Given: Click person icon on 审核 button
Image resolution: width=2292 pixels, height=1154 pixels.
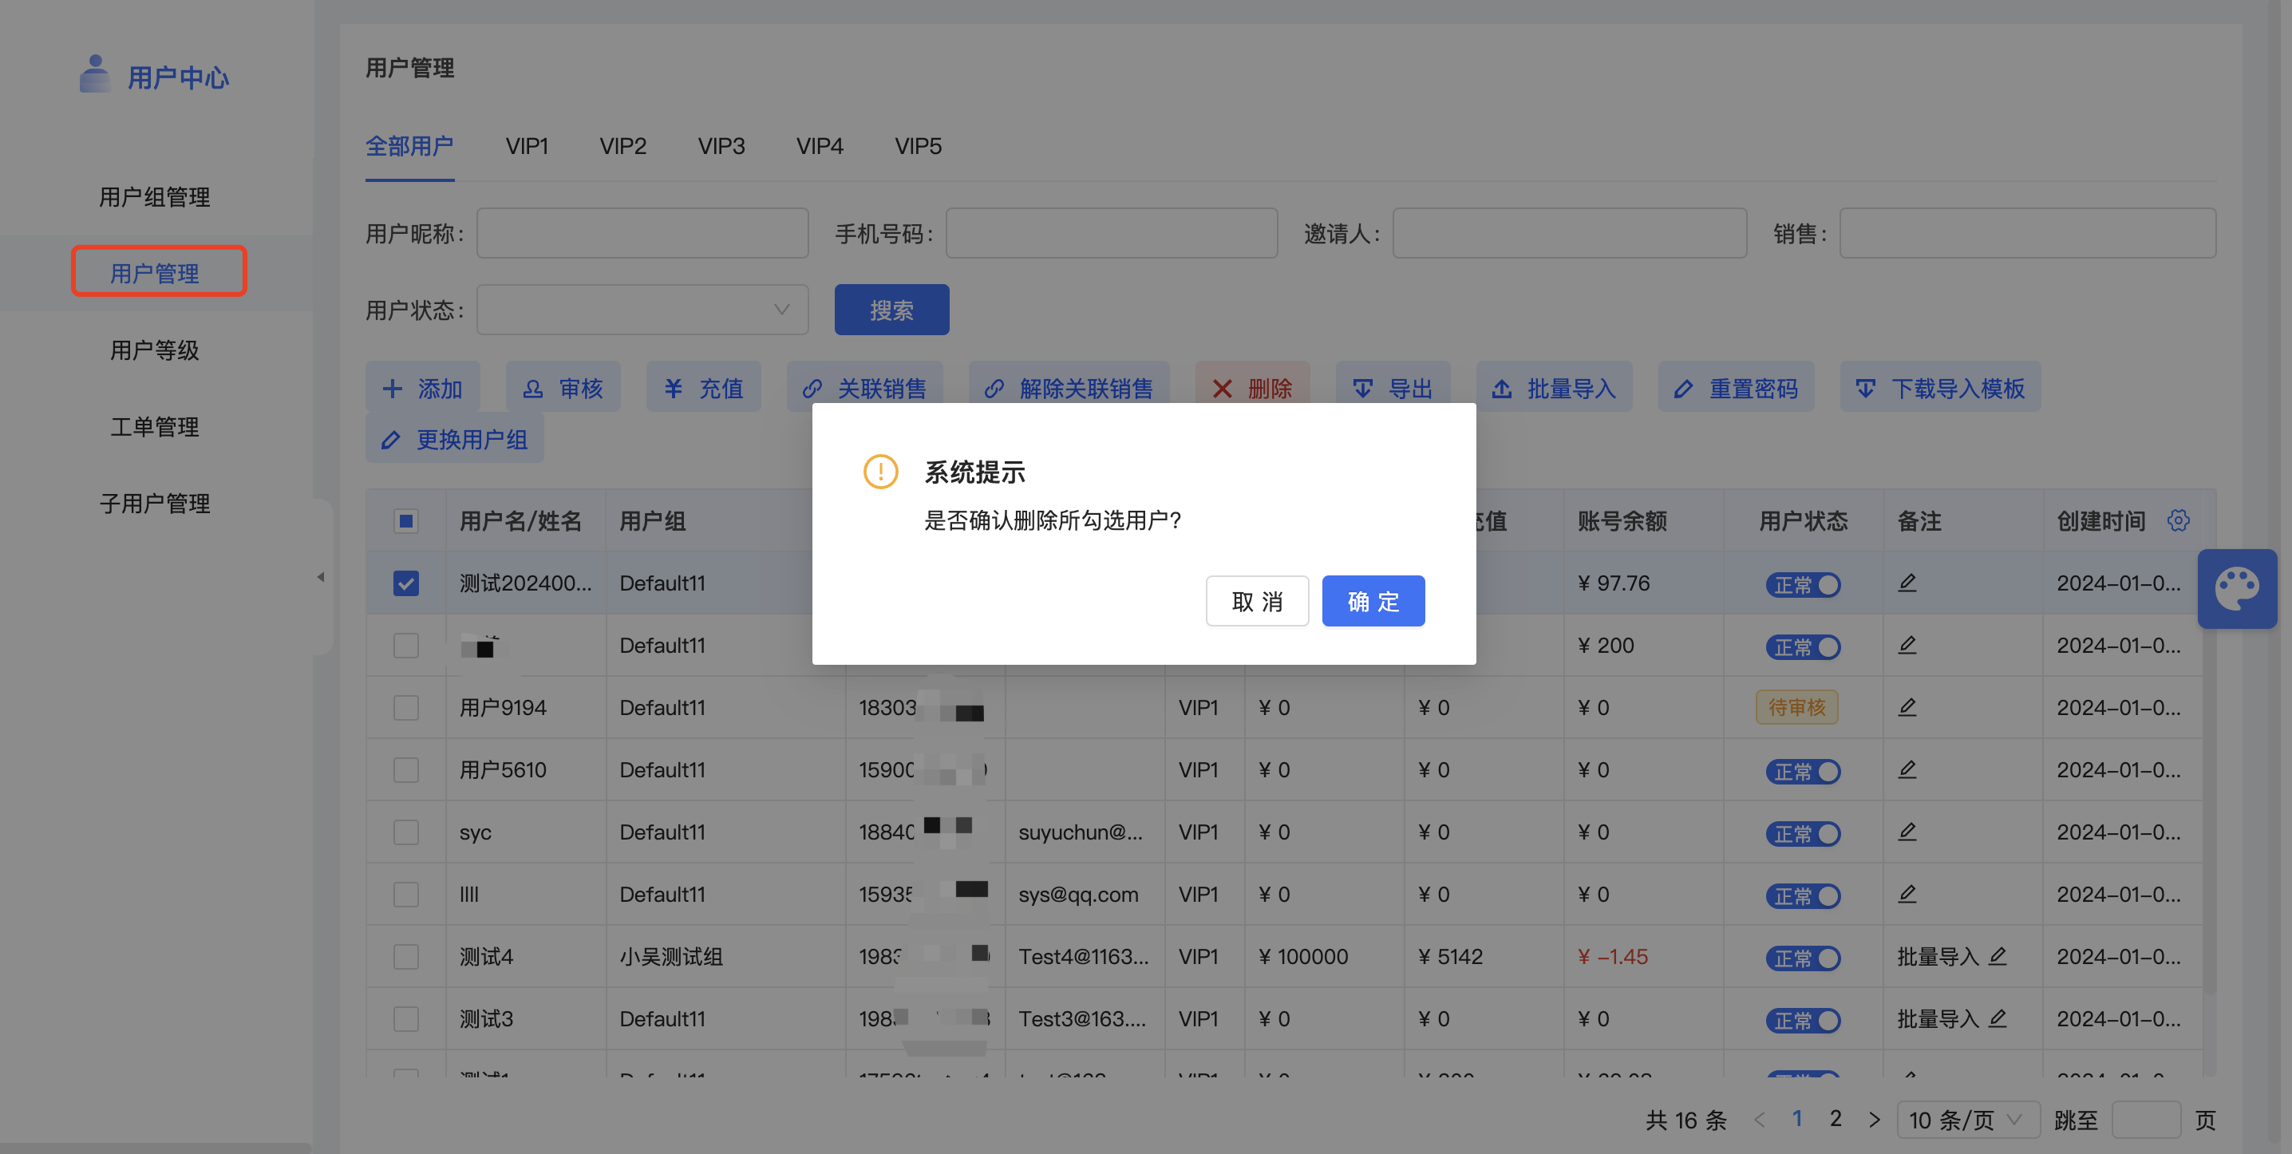Looking at the screenshot, I should coord(533,388).
